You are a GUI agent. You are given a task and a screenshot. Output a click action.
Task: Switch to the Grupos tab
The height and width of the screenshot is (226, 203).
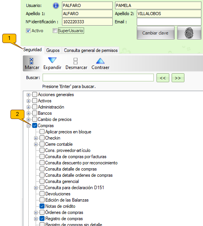53,50
